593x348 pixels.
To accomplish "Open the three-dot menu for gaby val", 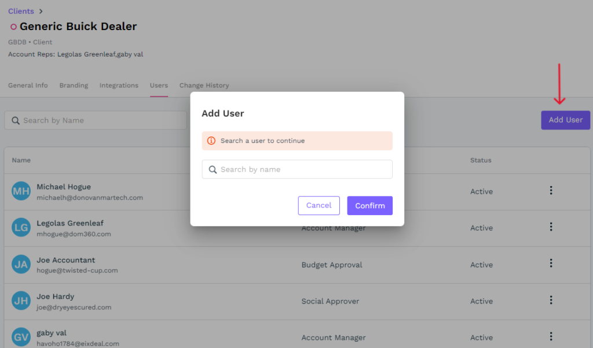I will point(551,336).
